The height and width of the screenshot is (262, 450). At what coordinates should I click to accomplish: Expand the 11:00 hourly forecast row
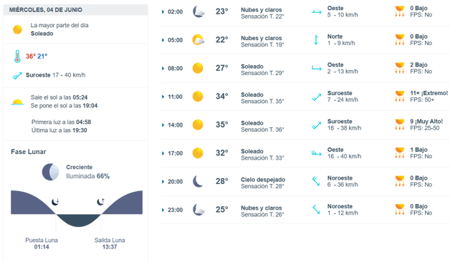(x=305, y=97)
